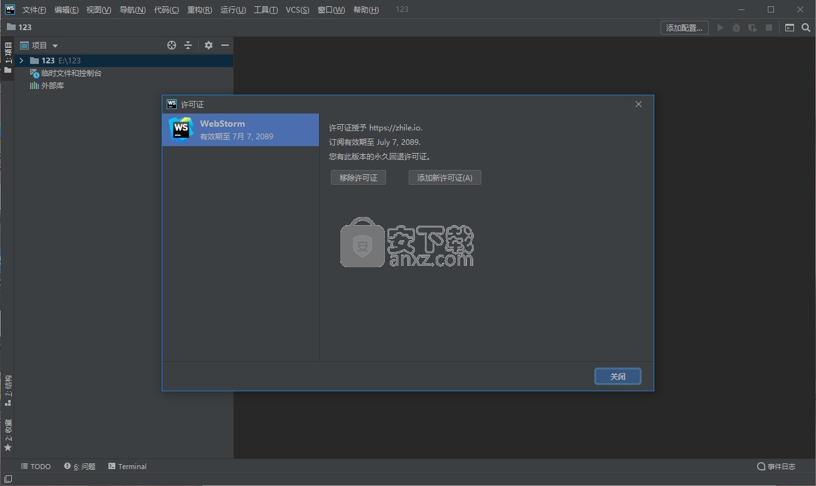Click the 关闭 button
The image size is (816, 486).
pos(618,376)
